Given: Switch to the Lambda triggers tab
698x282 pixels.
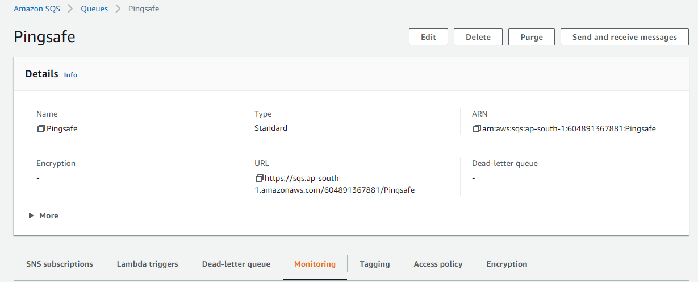Looking at the screenshot, I should tap(147, 264).
